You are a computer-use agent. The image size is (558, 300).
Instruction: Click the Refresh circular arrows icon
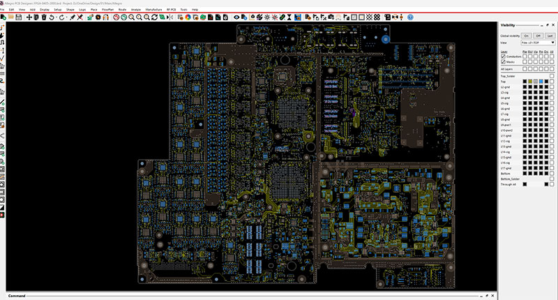point(154,17)
